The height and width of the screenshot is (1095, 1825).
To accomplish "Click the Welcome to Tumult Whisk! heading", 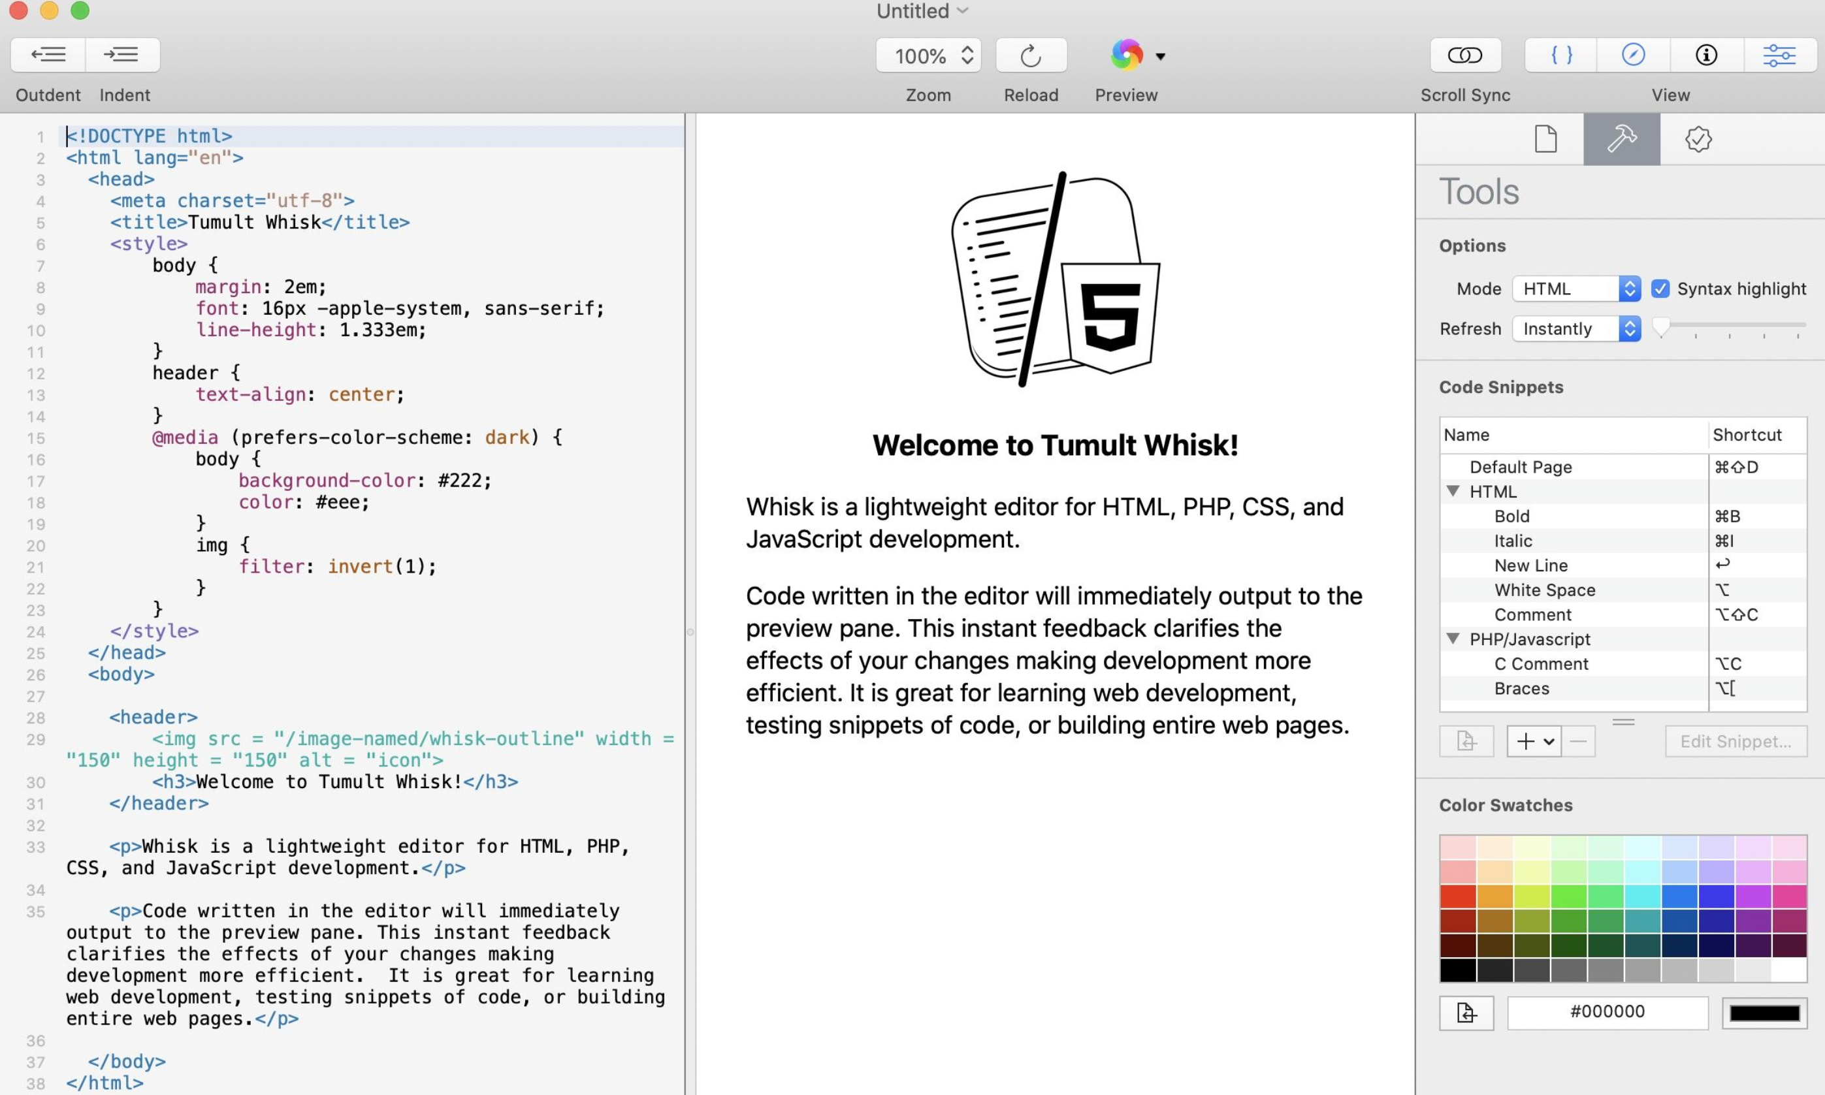I will (1056, 445).
